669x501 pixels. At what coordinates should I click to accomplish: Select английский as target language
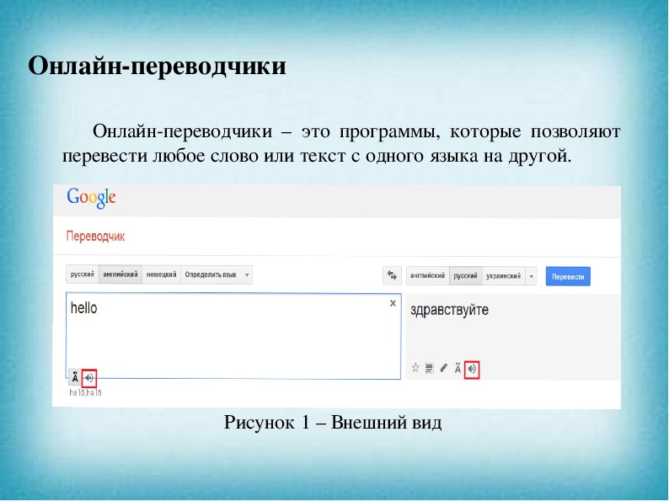point(427,276)
